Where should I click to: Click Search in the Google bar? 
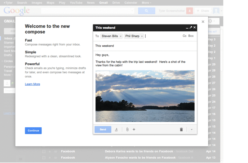click(22, 3)
